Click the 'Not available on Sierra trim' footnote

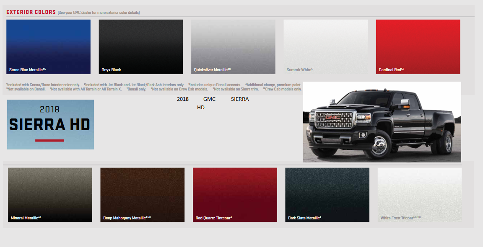(x=236, y=89)
